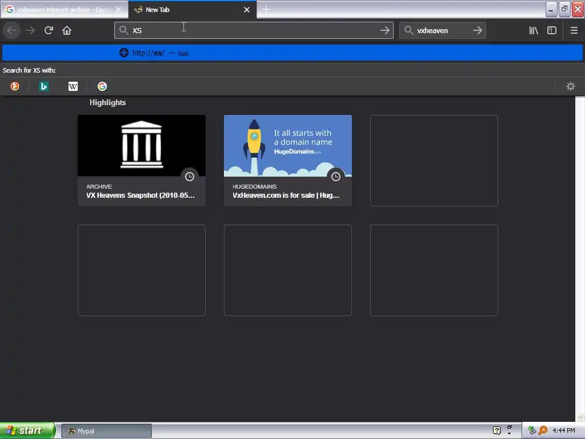Toggle the sidebar panel icon
The height and width of the screenshot is (439, 585).
[552, 30]
